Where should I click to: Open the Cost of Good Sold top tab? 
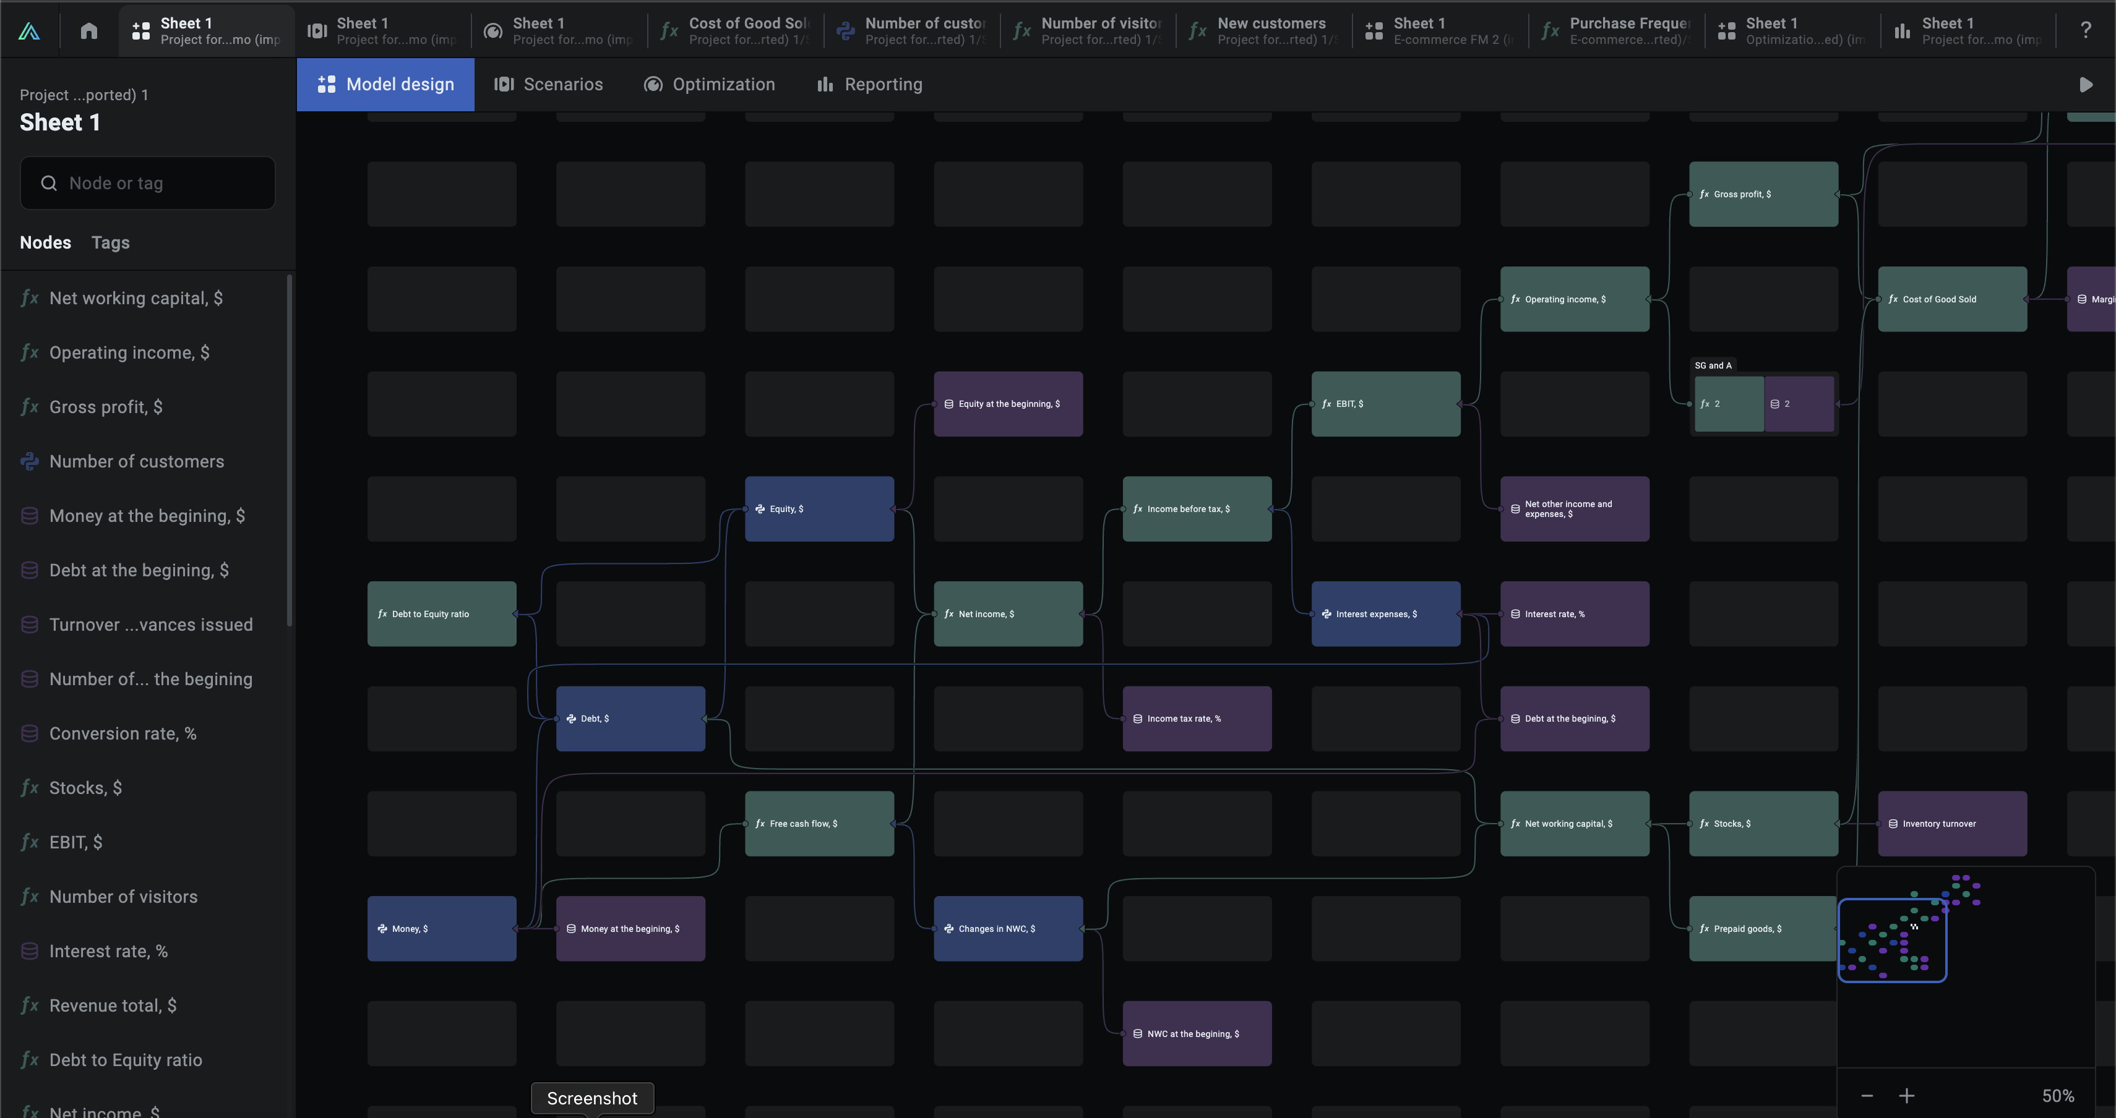735,30
